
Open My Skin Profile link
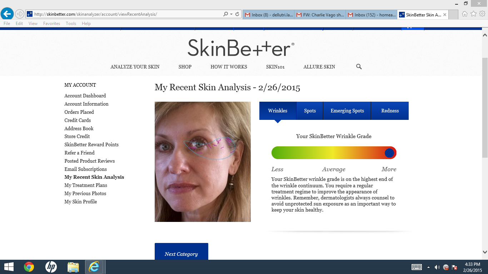click(81, 202)
